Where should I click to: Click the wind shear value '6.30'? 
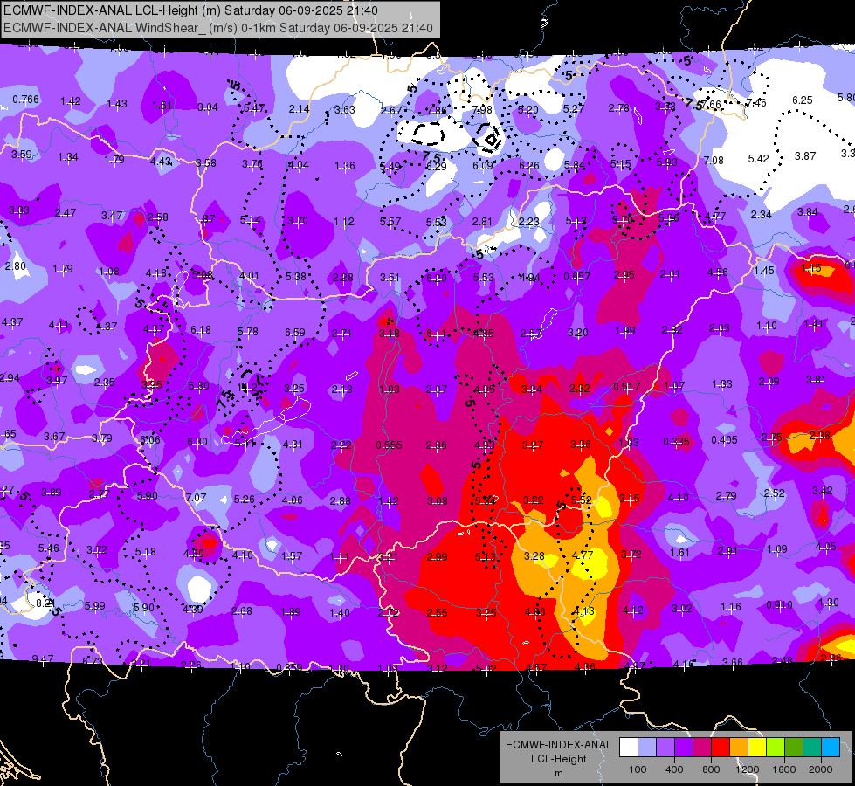pyautogui.click(x=197, y=441)
